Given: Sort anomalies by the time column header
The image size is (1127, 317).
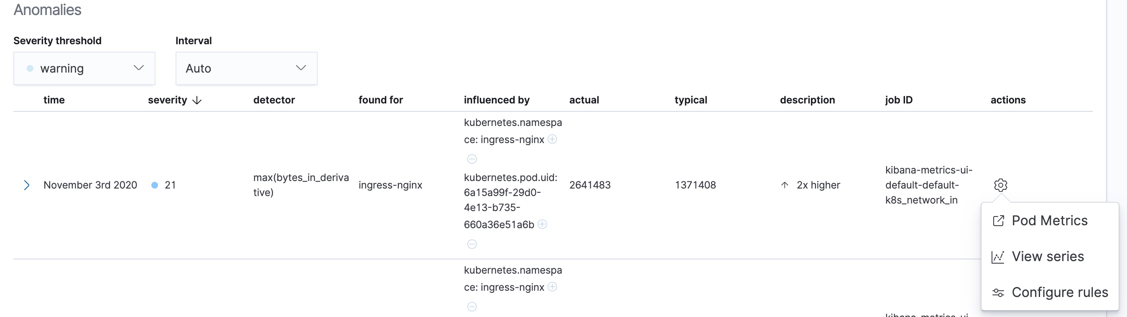Looking at the screenshot, I should coord(54,100).
